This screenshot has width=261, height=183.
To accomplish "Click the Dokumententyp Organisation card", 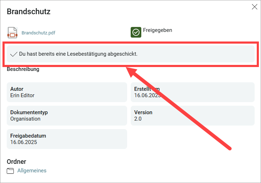I will tap(67, 116).
